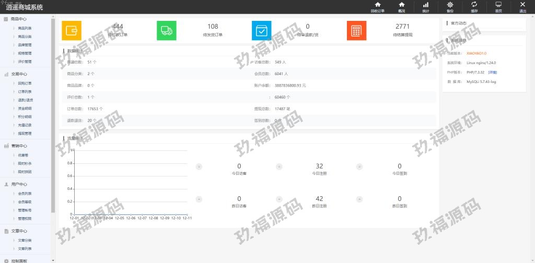Click the orange calculator withdrawal icon
535x263 pixels.
coord(356,31)
